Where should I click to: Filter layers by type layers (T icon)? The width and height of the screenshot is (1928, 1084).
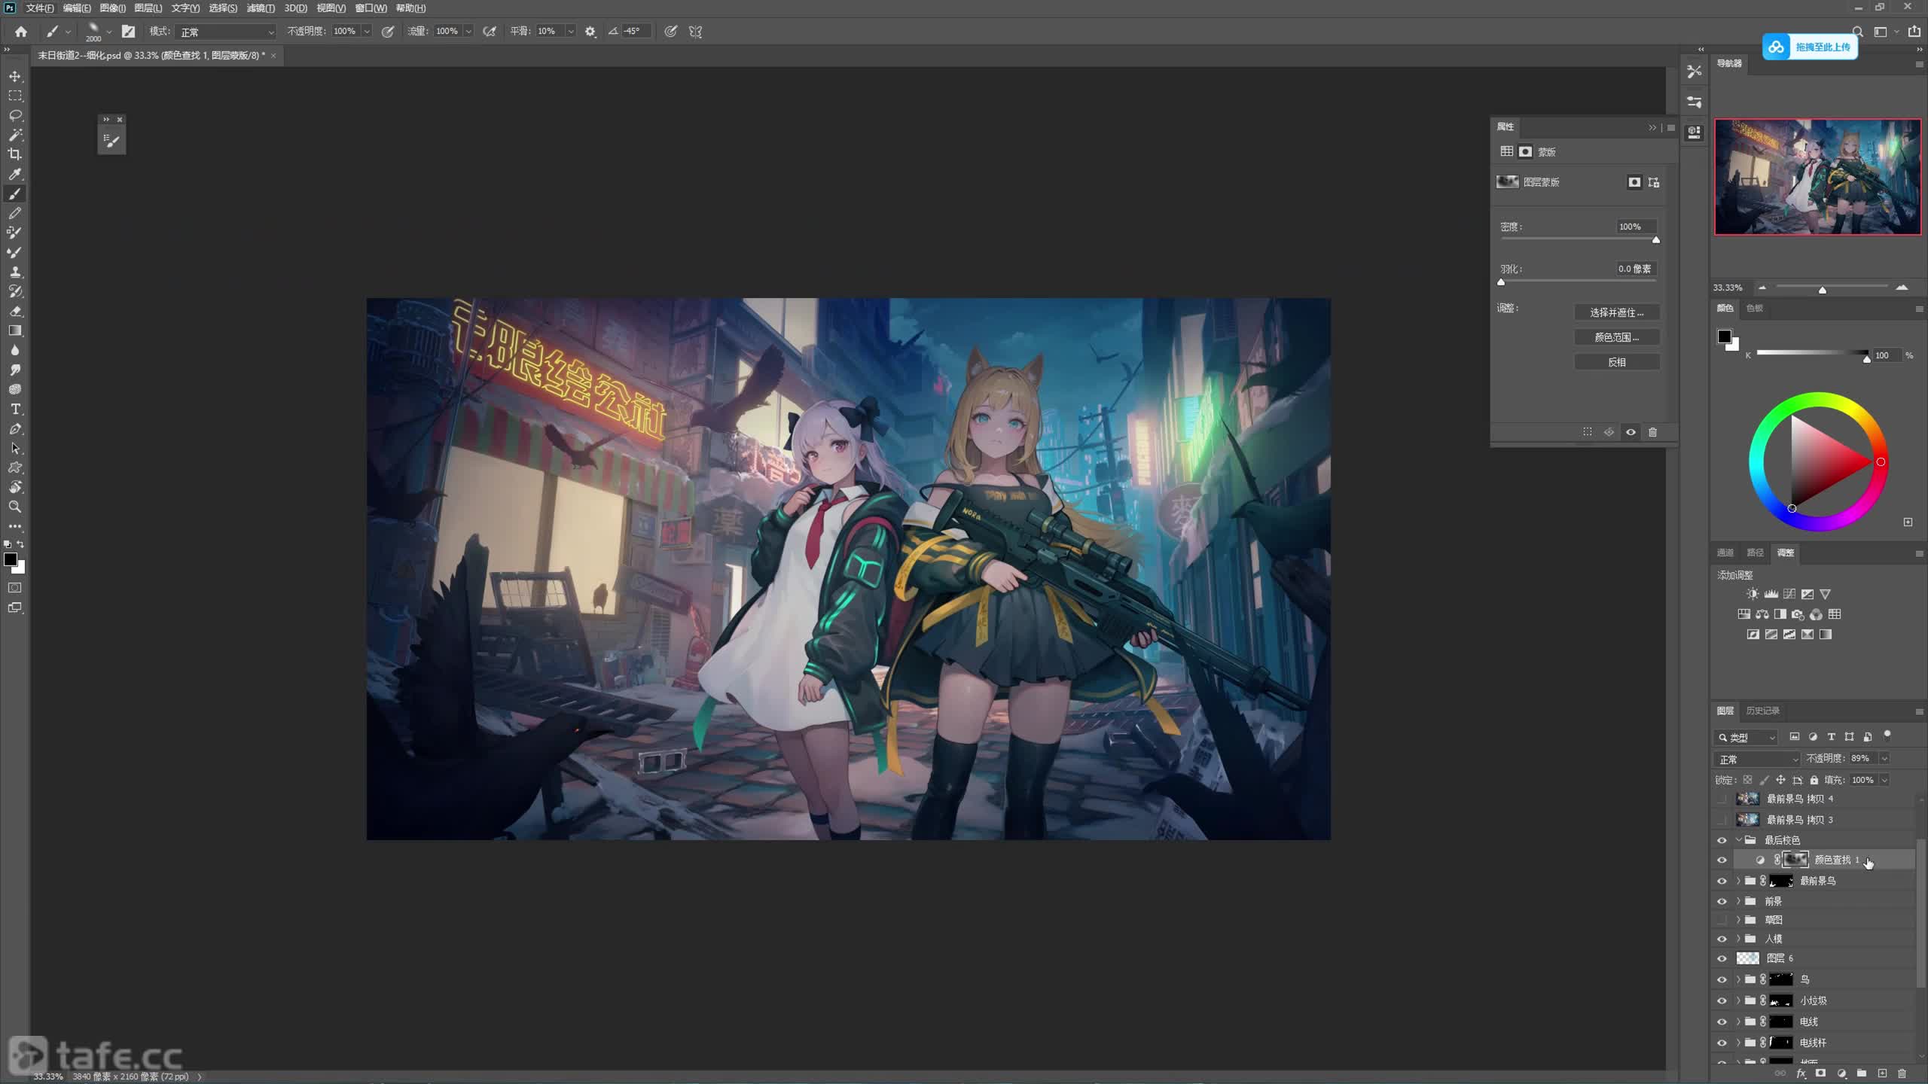pos(1831,737)
